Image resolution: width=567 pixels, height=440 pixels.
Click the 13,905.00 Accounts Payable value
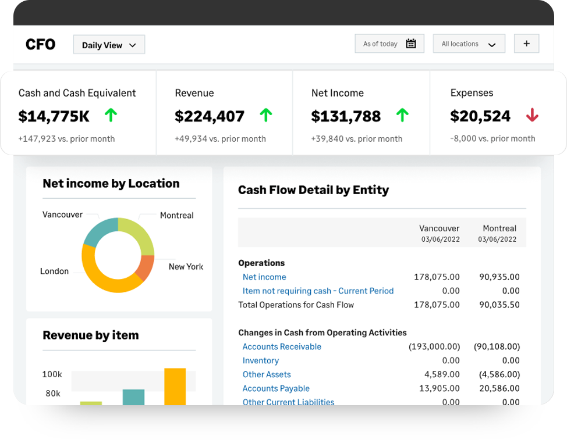point(440,388)
